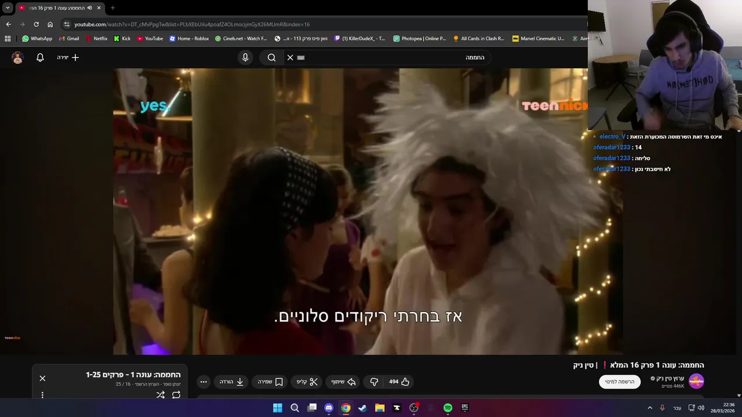Switch to Chrome on the taskbar

point(345,408)
